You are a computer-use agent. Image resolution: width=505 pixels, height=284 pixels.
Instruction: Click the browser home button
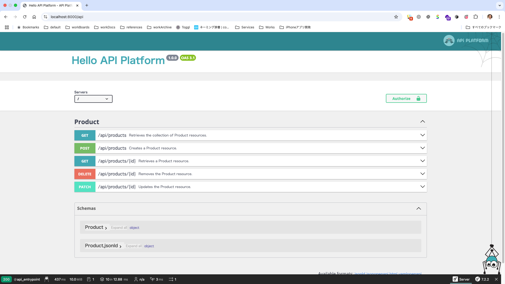click(x=34, y=17)
